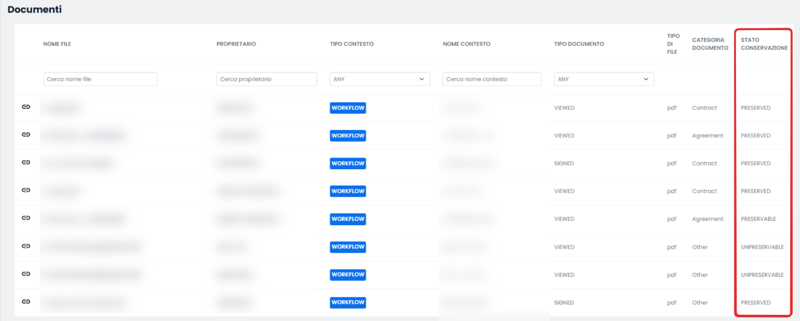Select Other cell in the SIGNED row
800x321 pixels.
click(x=700, y=303)
